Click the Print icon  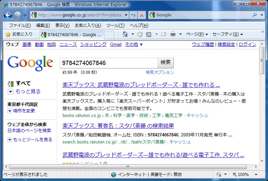173,34
